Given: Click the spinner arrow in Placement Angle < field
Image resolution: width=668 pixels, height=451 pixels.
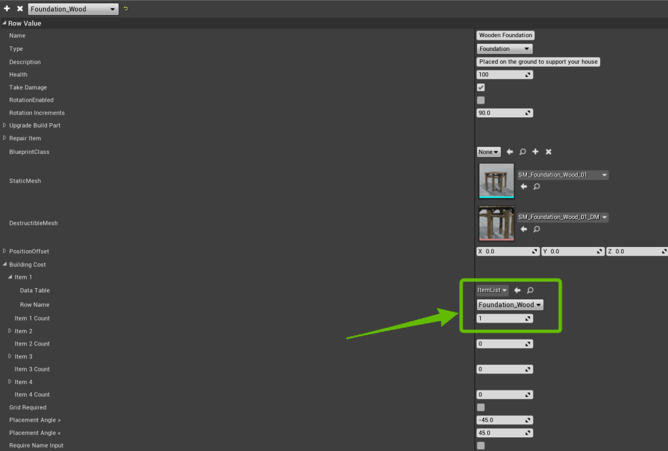Looking at the screenshot, I should click(x=528, y=433).
